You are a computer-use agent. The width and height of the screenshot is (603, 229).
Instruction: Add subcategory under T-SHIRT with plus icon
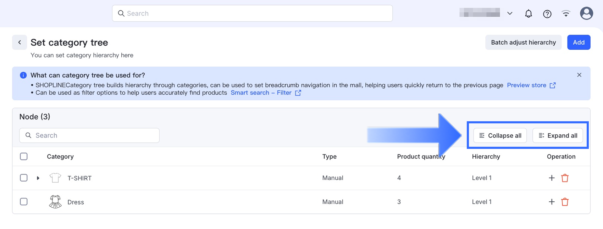point(552,178)
